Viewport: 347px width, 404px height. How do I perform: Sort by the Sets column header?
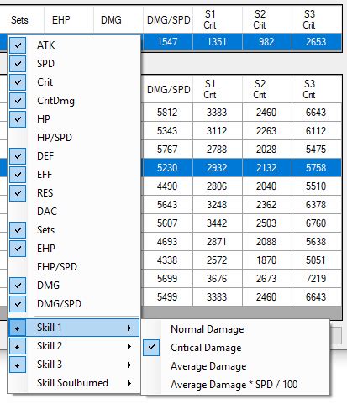pyautogui.click(x=22, y=20)
